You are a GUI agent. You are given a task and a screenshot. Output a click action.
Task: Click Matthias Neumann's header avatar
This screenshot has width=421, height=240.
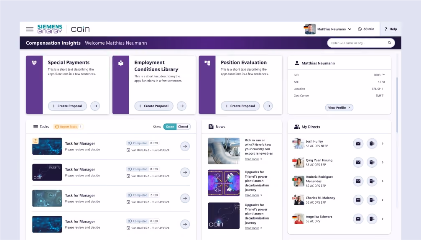310,29
